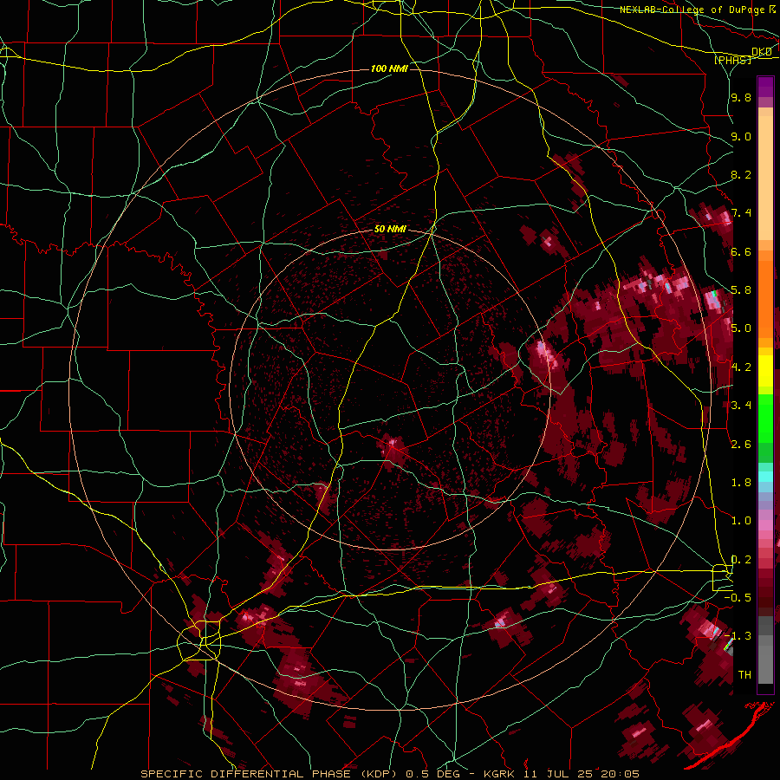Click the 5.0 scale value
This screenshot has width=780, height=780.
(741, 328)
